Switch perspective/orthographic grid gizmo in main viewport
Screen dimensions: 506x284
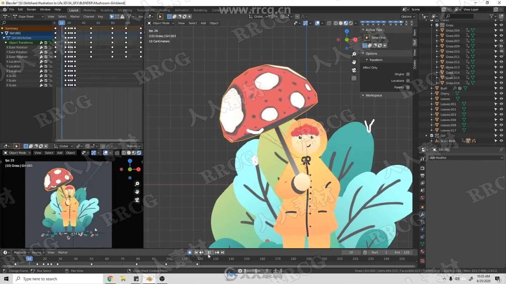coord(354,78)
